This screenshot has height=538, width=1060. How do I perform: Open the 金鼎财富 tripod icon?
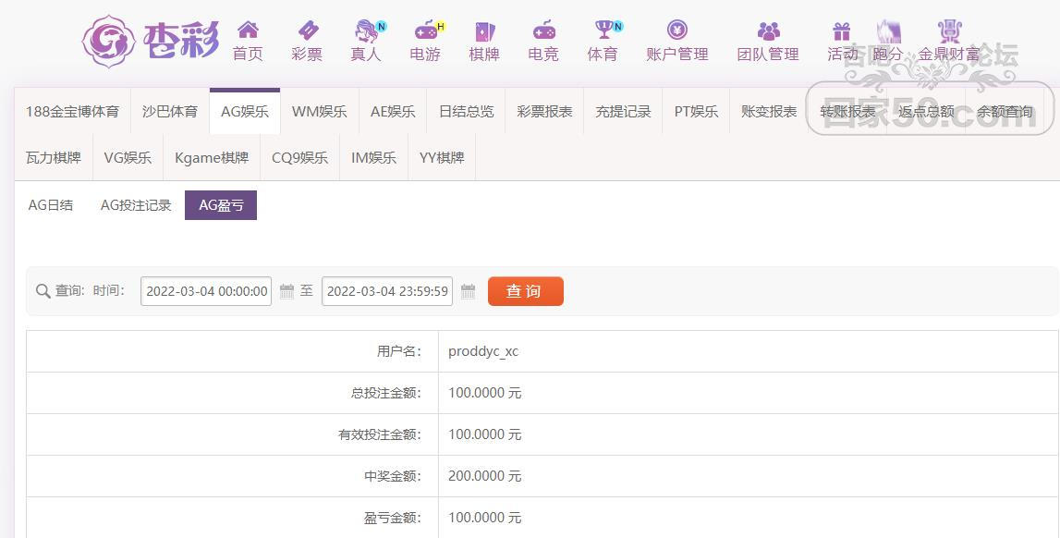click(x=950, y=31)
